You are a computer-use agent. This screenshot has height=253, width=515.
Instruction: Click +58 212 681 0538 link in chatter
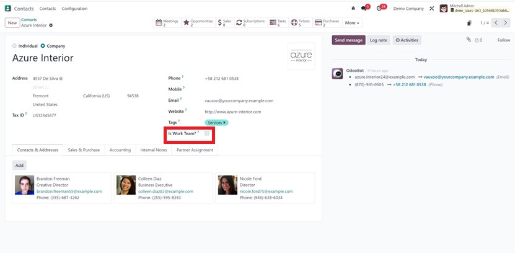pos(409,84)
